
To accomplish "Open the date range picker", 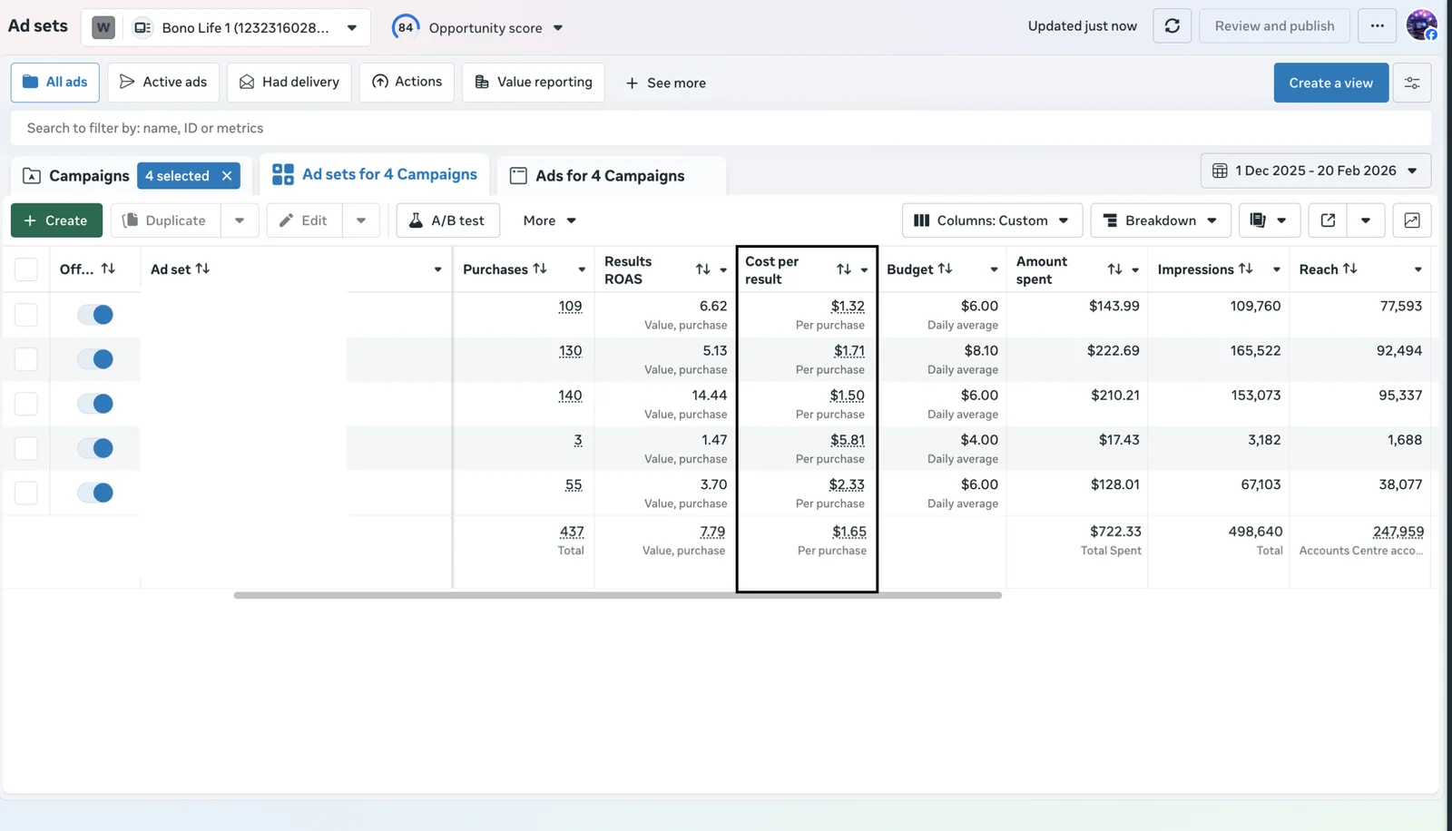I will pyautogui.click(x=1315, y=171).
